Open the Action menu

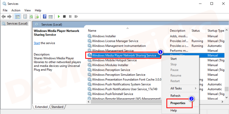(16, 10)
